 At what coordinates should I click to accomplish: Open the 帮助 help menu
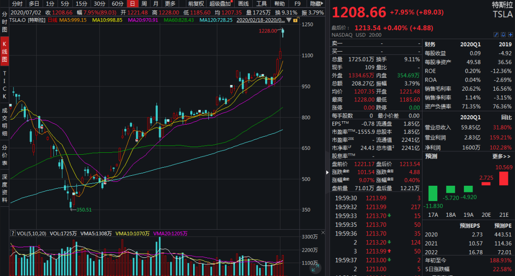[x=279, y=4]
